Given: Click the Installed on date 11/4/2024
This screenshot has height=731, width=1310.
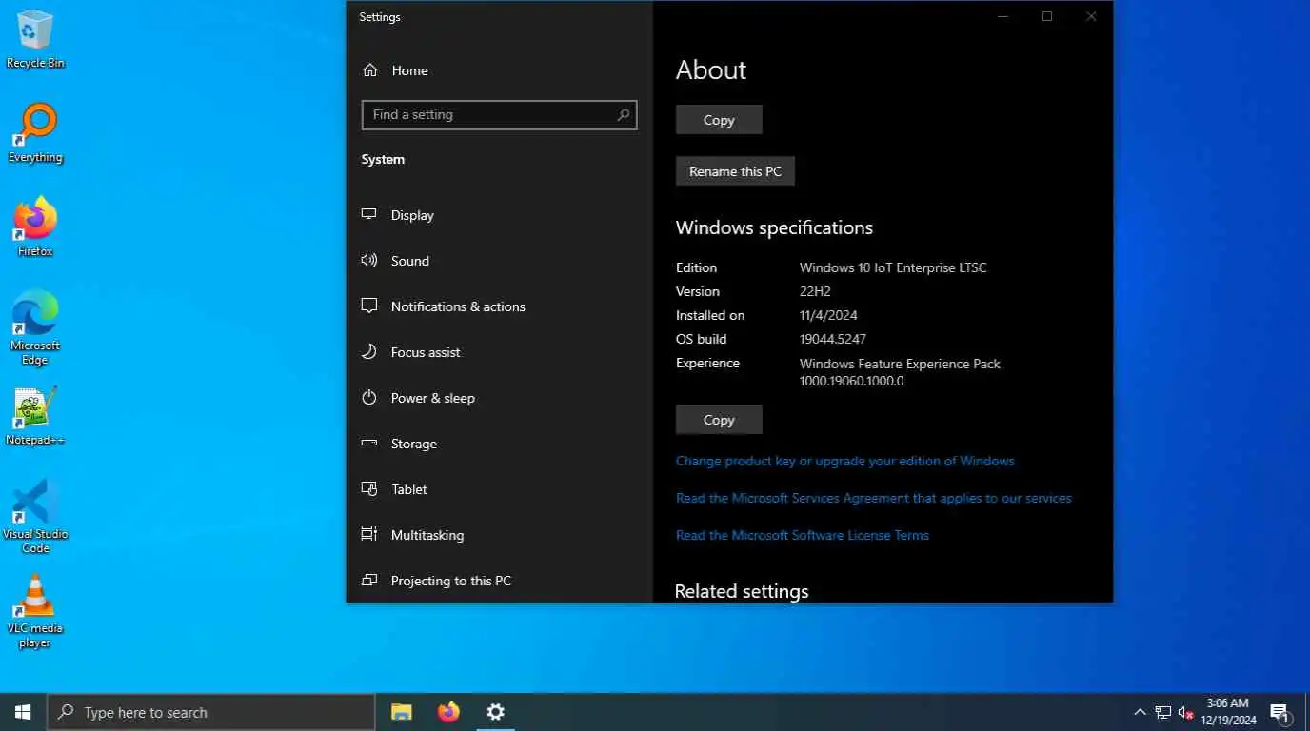Looking at the screenshot, I should coord(828,315).
